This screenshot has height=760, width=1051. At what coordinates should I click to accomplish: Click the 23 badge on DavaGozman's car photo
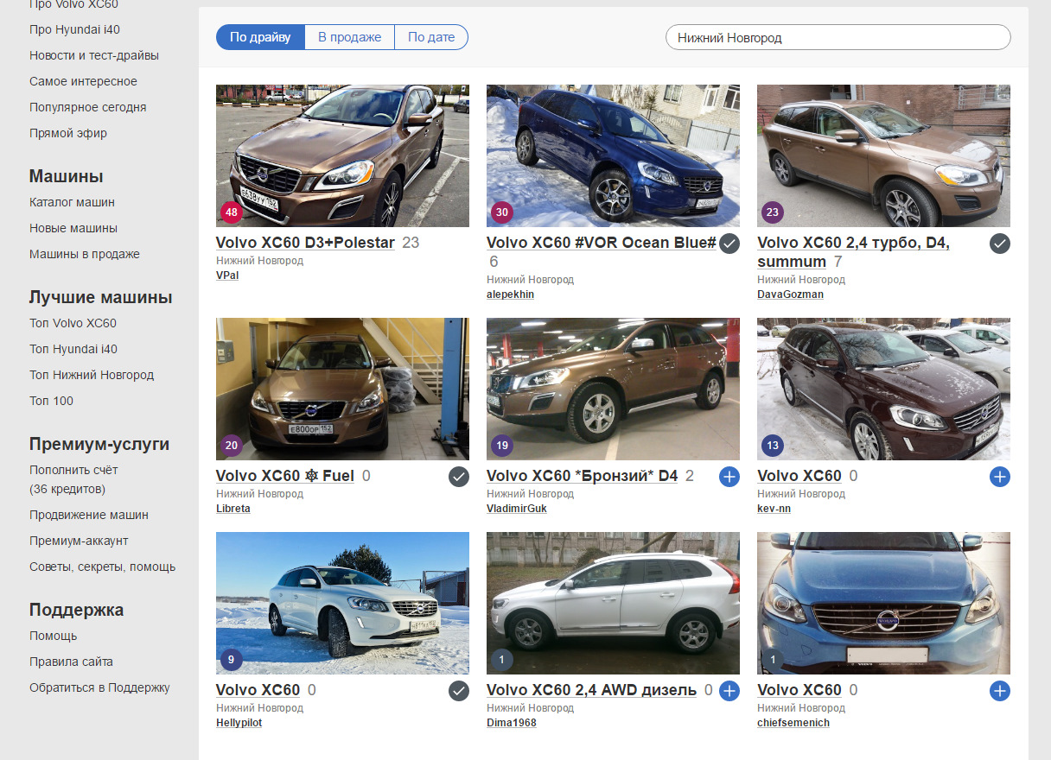[772, 212]
